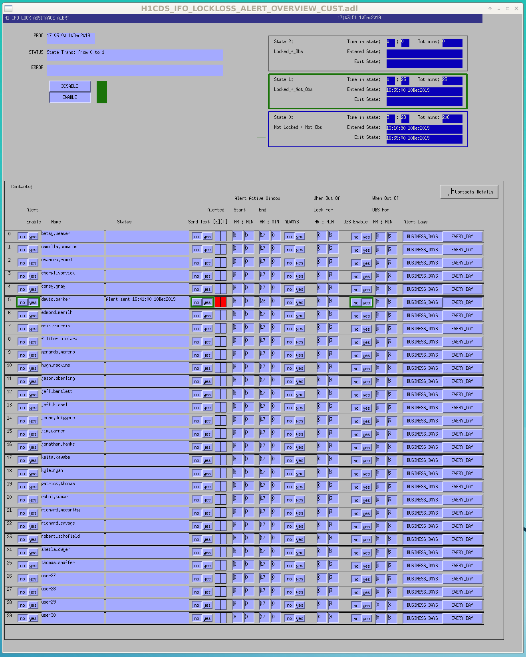526x657 pixels.
Task: Open the Contacts Details related display
Action: coord(469,192)
